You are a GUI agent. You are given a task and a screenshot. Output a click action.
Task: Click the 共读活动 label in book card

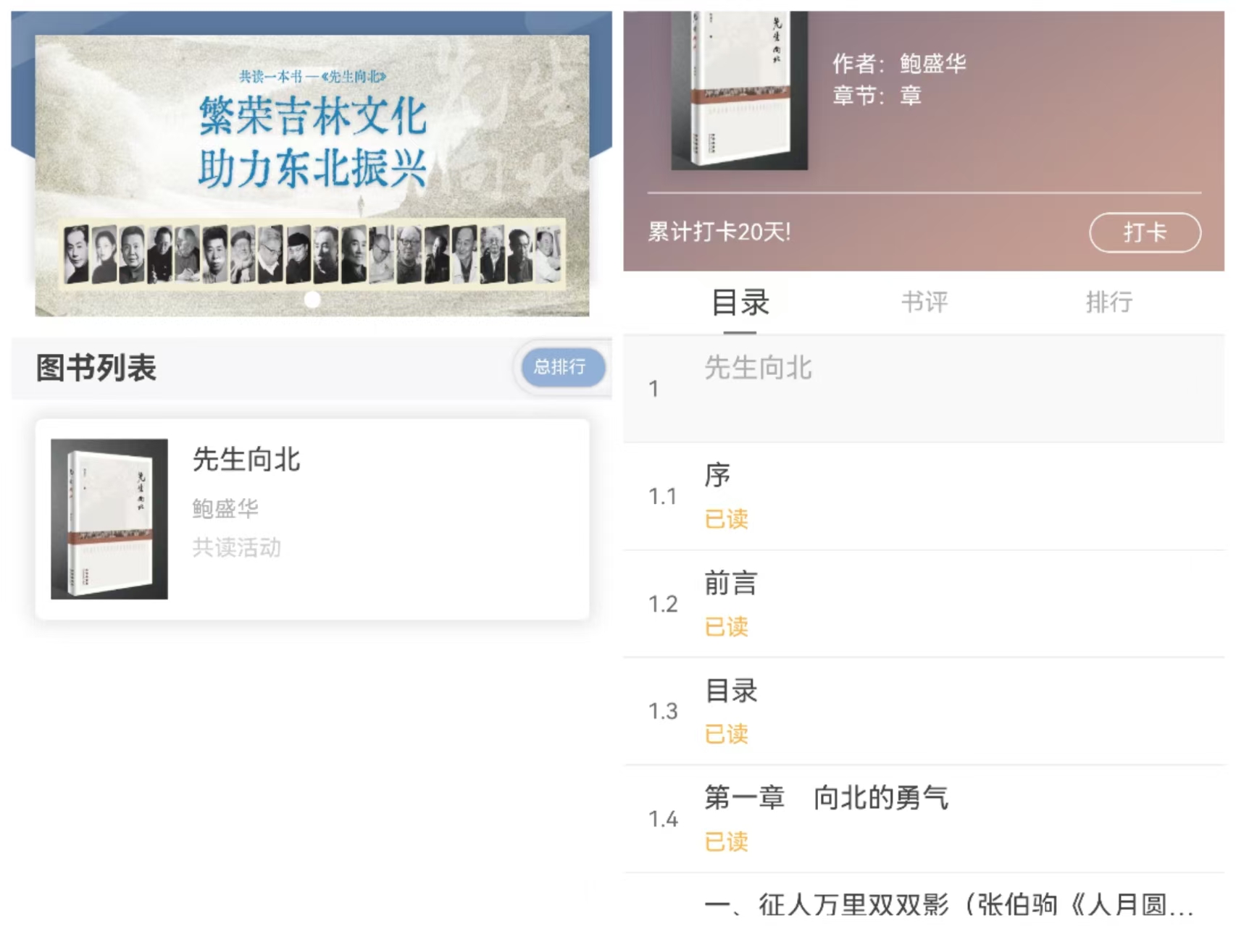pos(236,547)
